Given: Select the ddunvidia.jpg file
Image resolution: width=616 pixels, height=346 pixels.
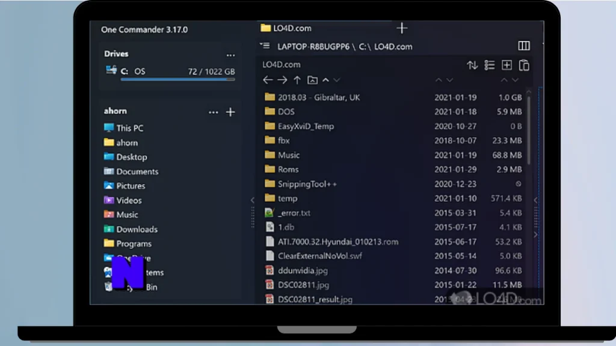Looking at the screenshot, I should pyautogui.click(x=393, y=271).
